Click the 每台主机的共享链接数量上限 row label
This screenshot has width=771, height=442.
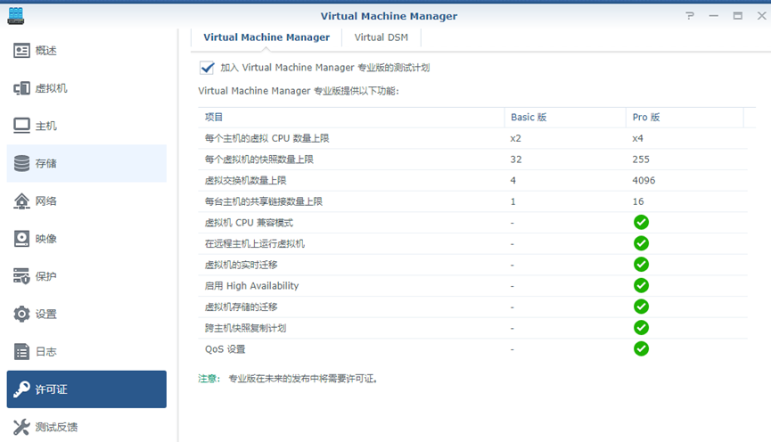coord(264,201)
